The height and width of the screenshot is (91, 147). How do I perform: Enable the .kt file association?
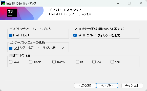tap(77, 62)
